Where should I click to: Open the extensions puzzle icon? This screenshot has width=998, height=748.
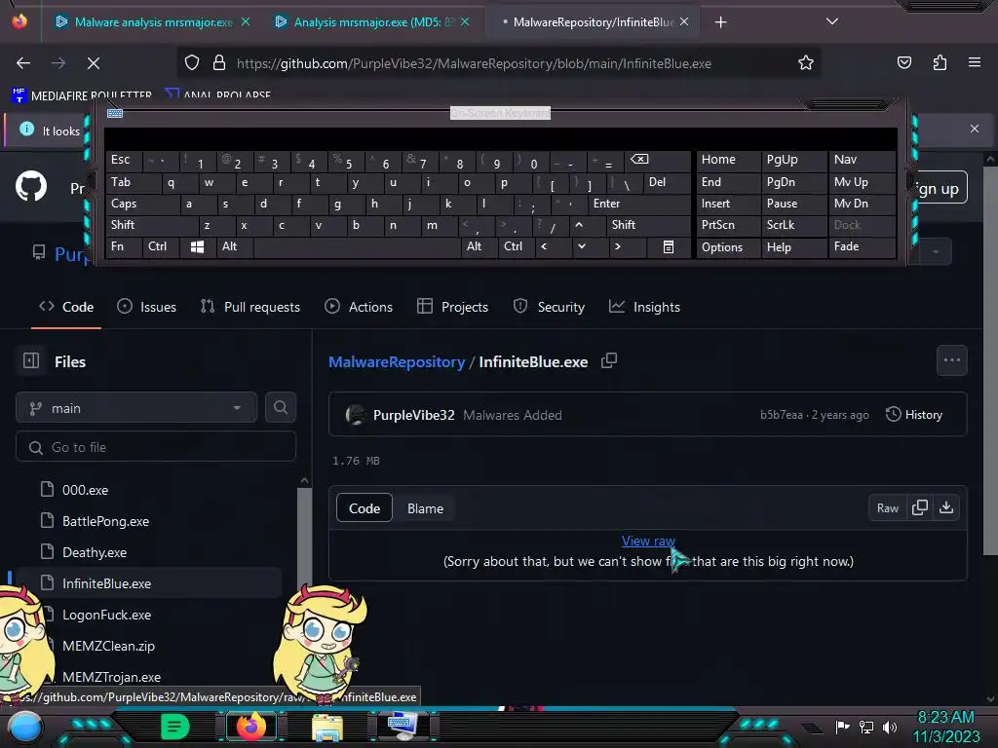coord(940,63)
